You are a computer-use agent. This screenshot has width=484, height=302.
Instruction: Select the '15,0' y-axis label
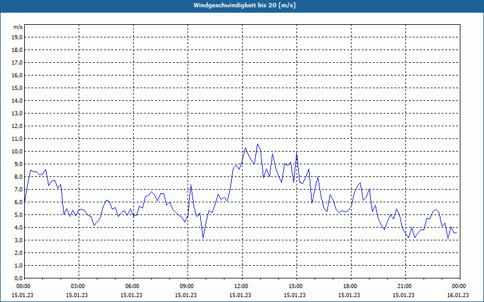pyautogui.click(x=17, y=88)
